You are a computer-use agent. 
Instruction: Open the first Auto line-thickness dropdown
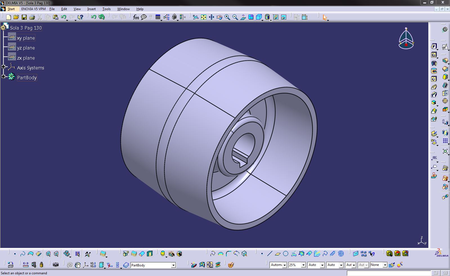322,265
